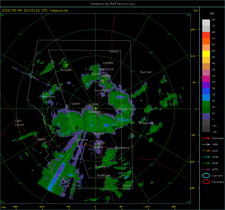Pick the bright green 30-20 dBZ swatch

pos(206,104)
